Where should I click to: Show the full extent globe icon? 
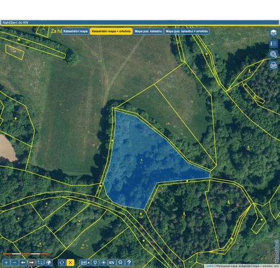(x=49, y=263)
